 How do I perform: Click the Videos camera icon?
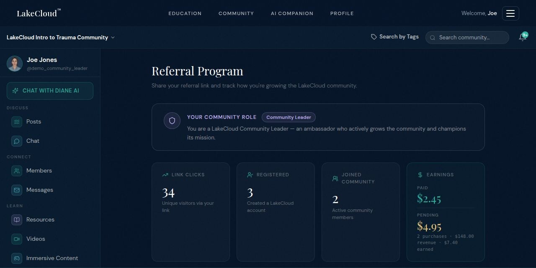click(x=17, y=239)
